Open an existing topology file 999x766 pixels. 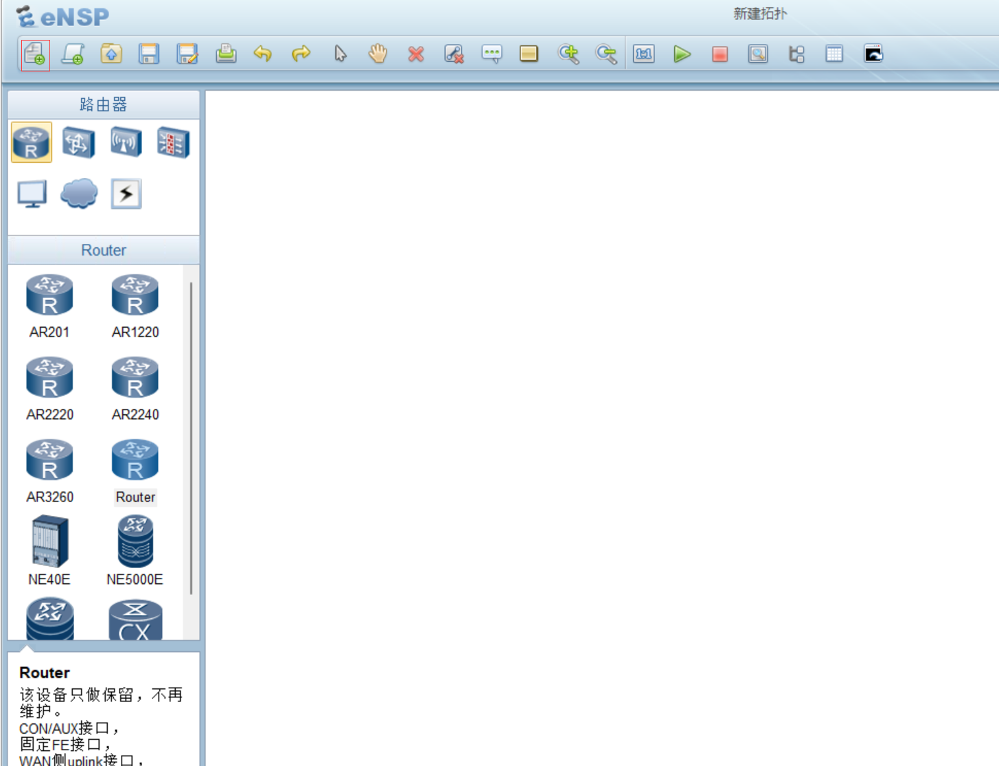pyautogui.click(x=111, y=54)
